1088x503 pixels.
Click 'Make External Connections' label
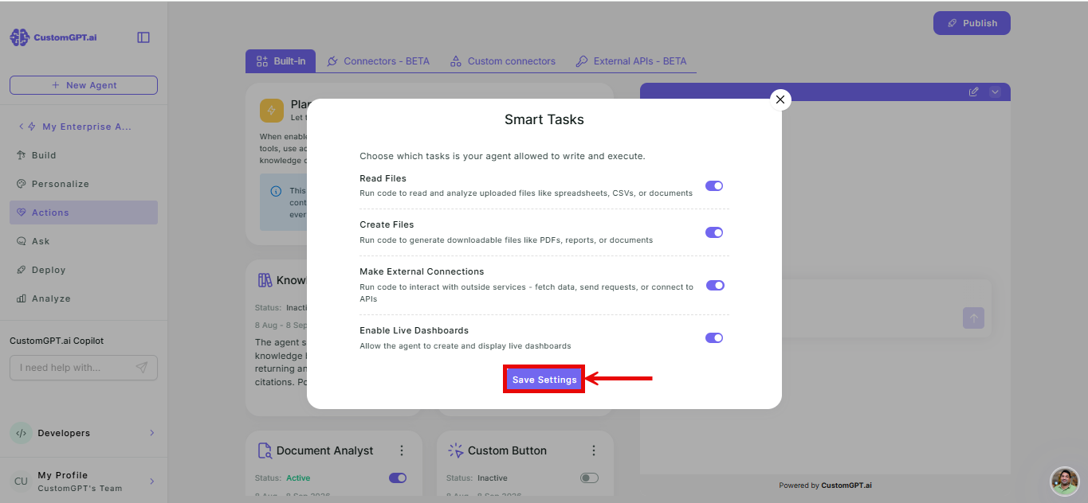coord(422,271)
